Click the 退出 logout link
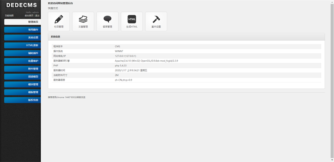 click(x=37, y=15)
